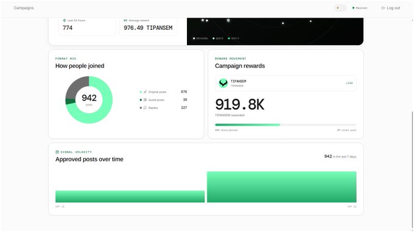414x232 pixels.
Task: Click the 676 original posts count
Action: click(184, 92)
